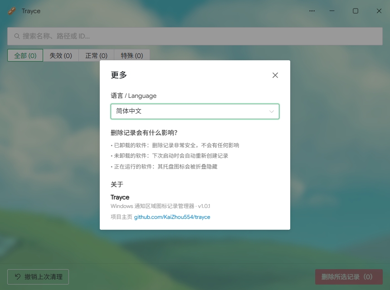Switch to the 失效 (0) tab

click(x=61, y=55)
